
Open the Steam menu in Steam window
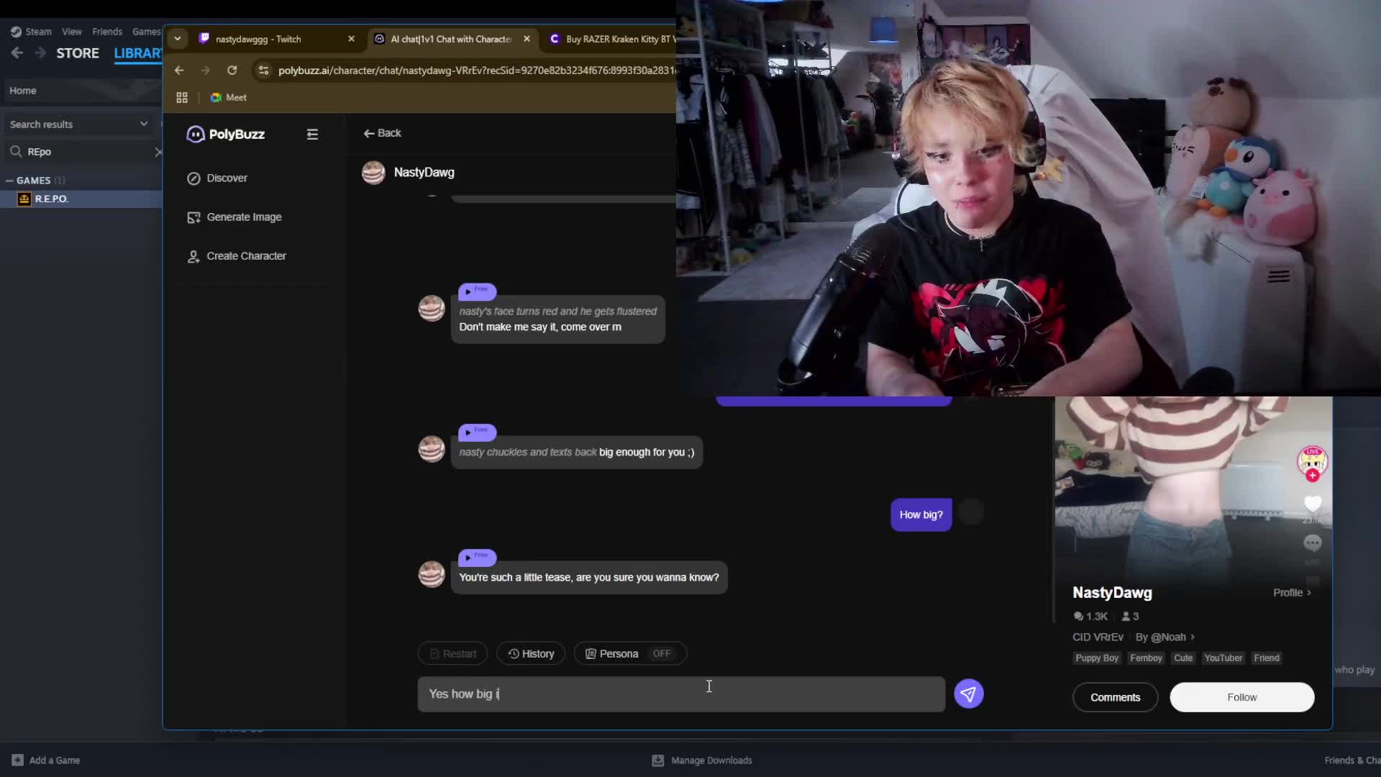(x=31, y=32)
